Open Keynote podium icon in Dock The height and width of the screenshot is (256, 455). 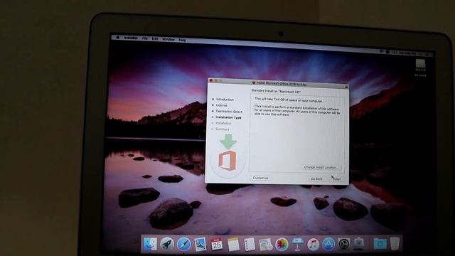(297, 245)
